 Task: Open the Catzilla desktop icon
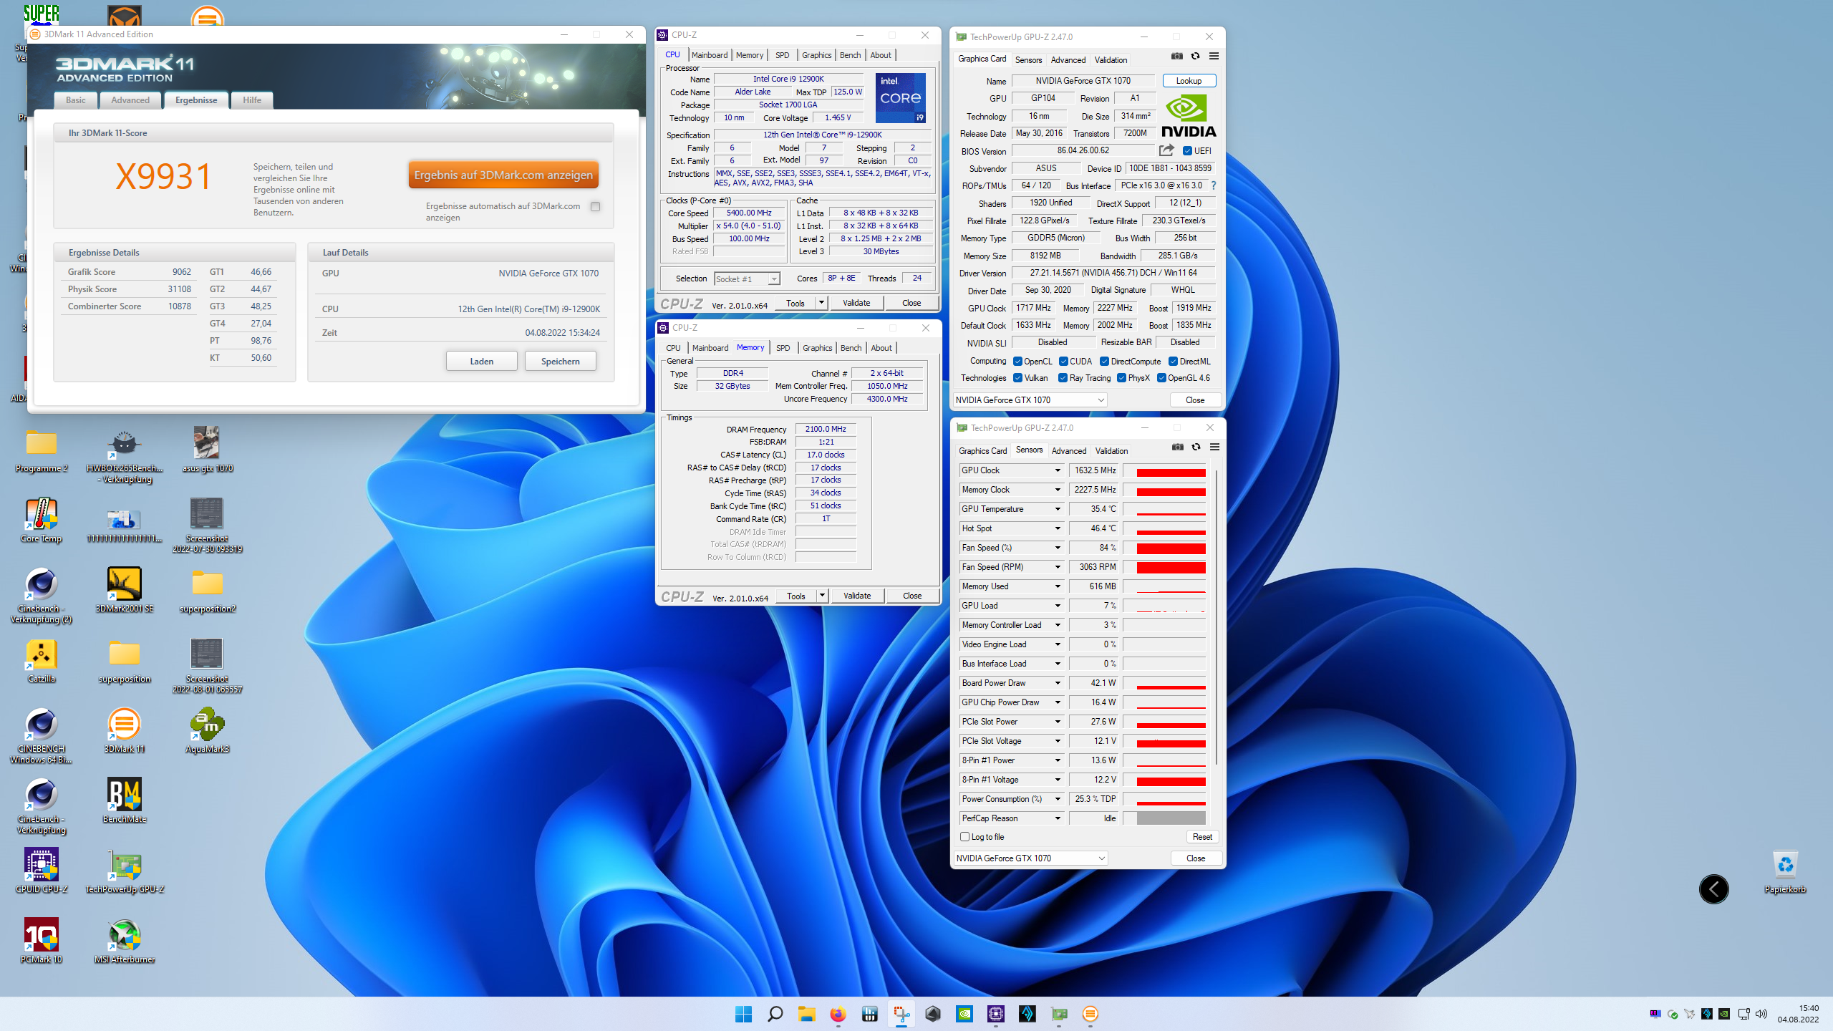(42, 661)
